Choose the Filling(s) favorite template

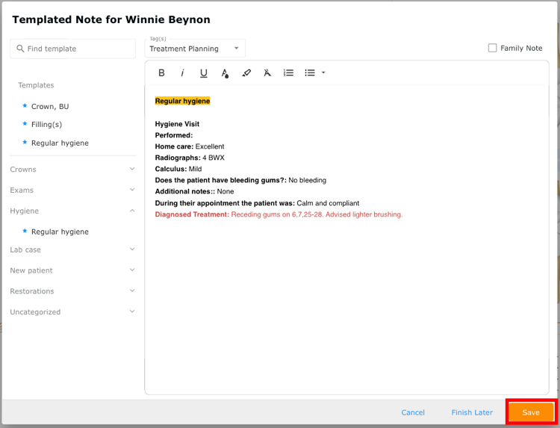[46, 124]
